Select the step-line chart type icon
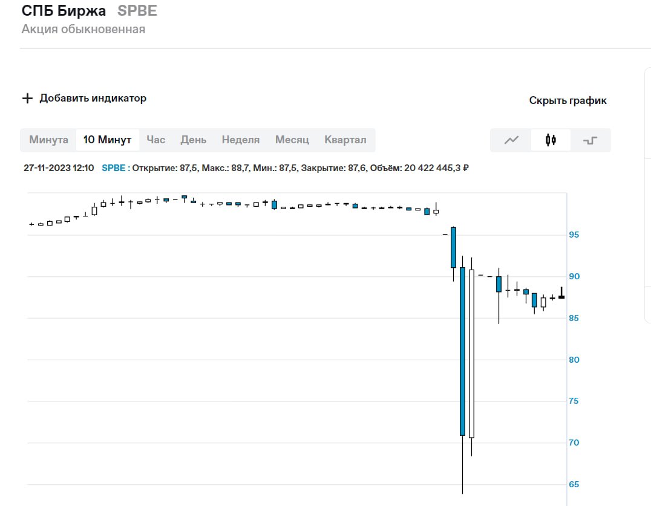Viewport: 651px width, 506px height. 590,140
